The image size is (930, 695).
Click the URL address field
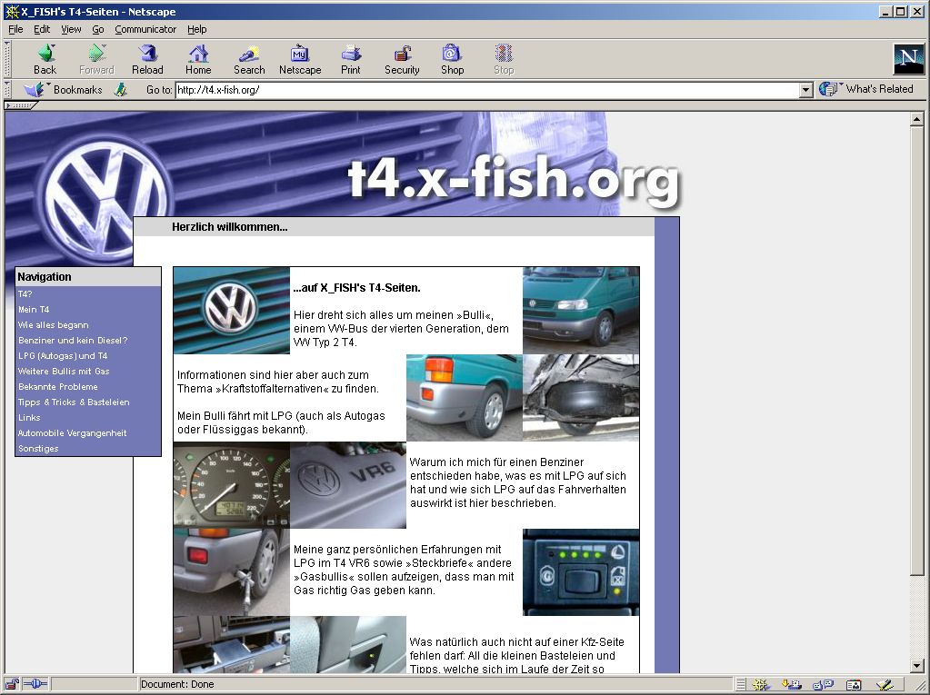[x=487, y=90]
